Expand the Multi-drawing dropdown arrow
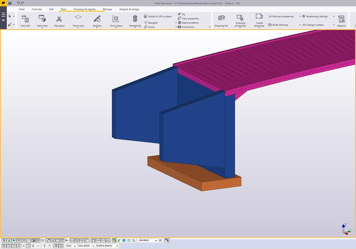356x249 pixels. click(x=300, y=25)
